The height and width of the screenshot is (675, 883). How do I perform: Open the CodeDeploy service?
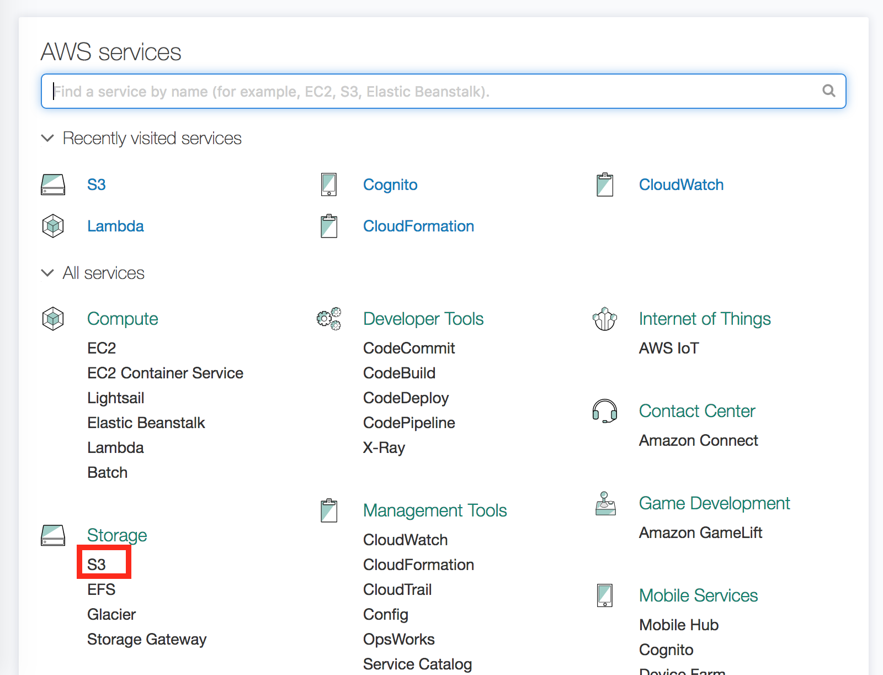pos(406,398)
